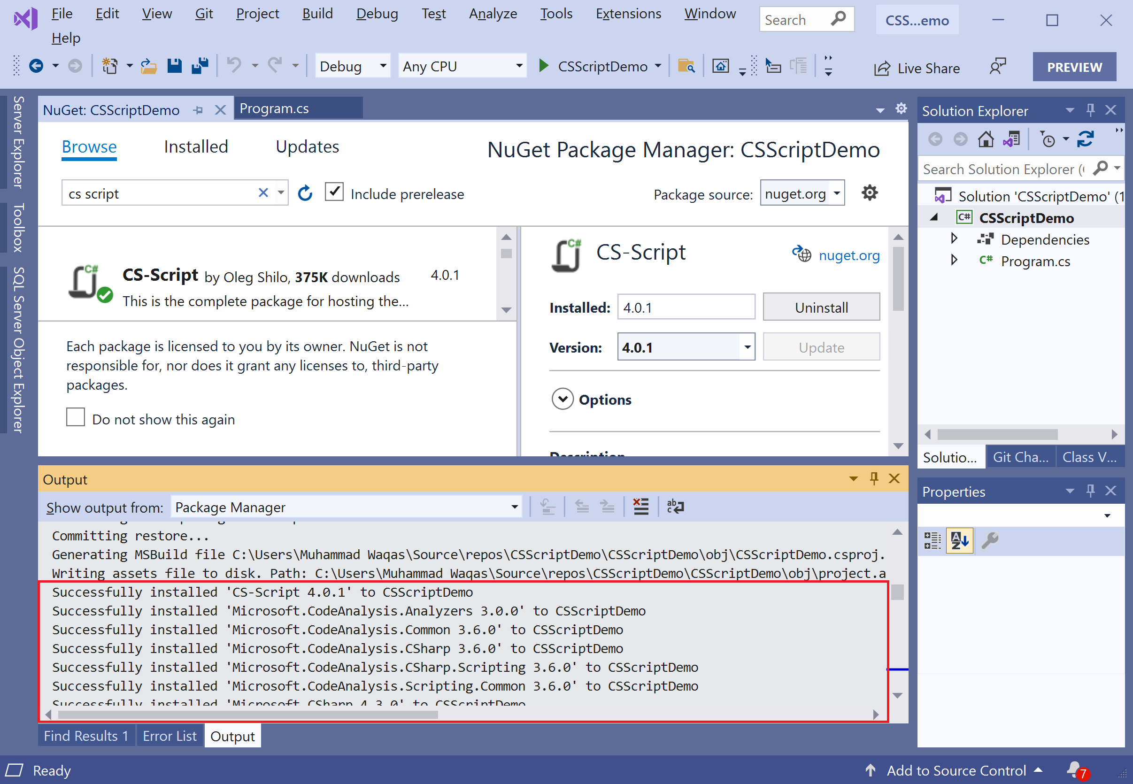1133x784 pixels.
Task: Click the Uninstall button
Action: (x=821, y=307)
